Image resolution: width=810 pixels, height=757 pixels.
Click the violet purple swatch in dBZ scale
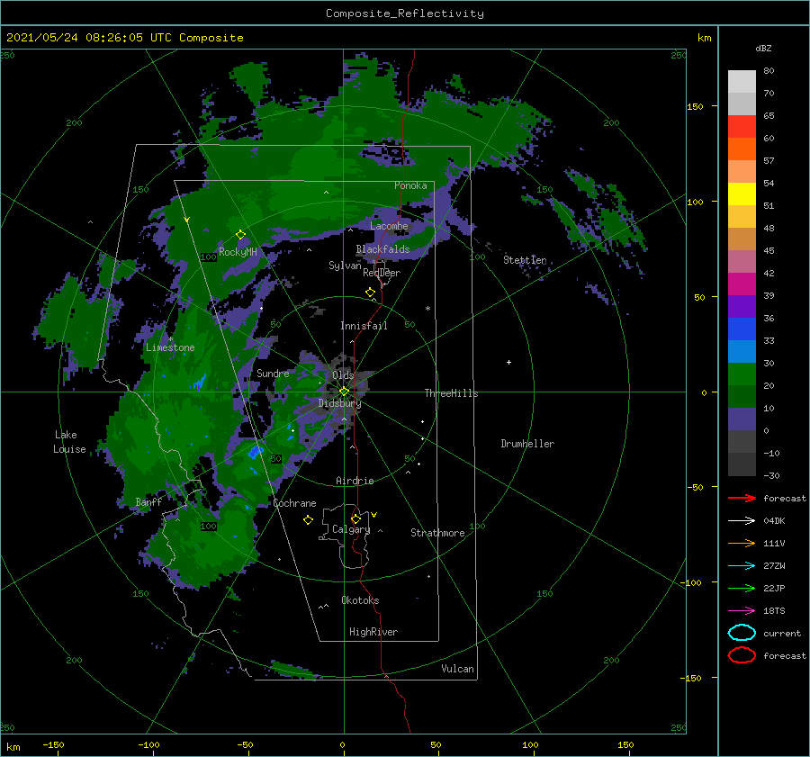click(742, 306)
